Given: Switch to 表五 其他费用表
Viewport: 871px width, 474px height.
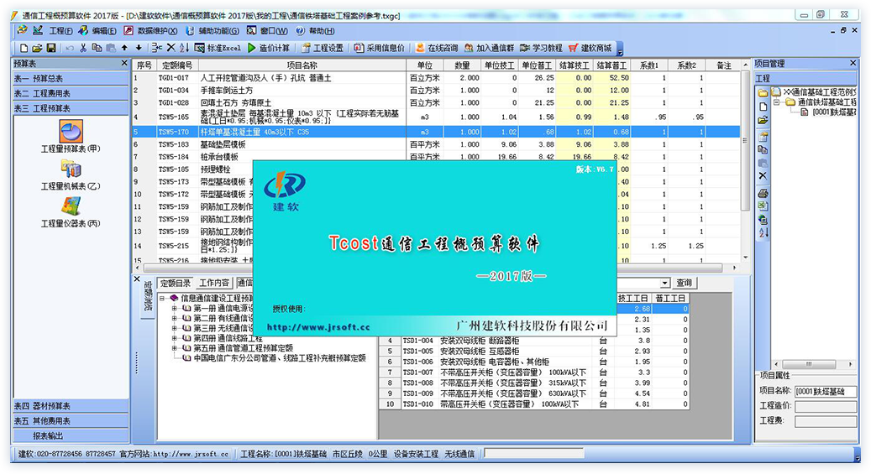Looking at the screenshot, I should coord(71,420).
